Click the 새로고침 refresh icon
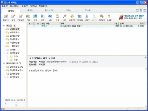 (72, 16)
